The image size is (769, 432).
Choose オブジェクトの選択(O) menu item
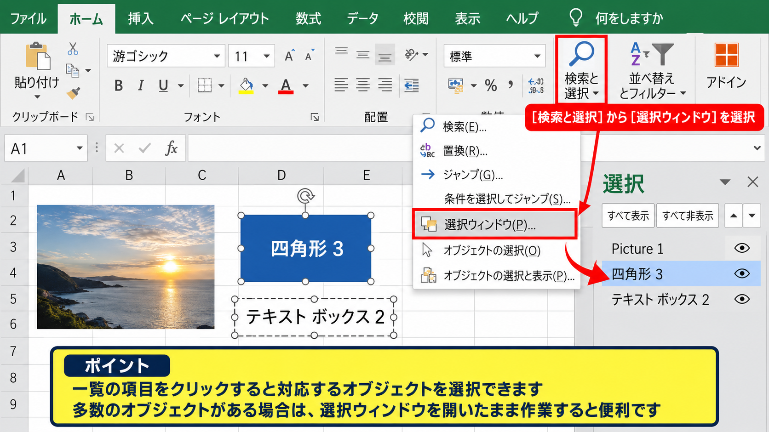pos(497,250)
